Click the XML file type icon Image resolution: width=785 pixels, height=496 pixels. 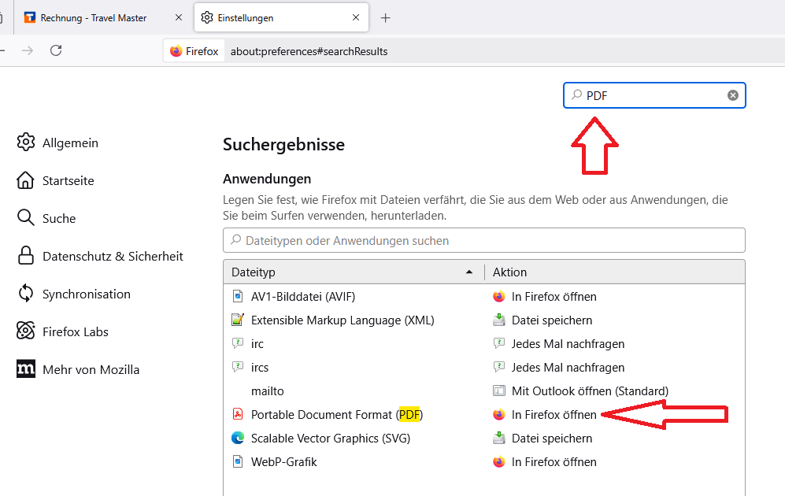[238, 320]
